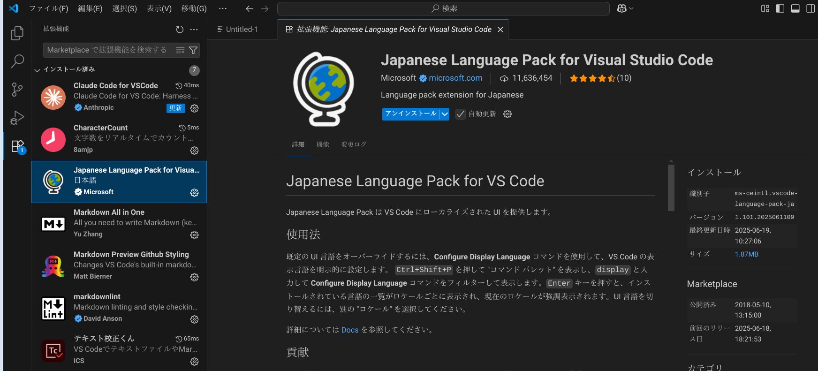Viewport: 818px width, 371px height.
Task: Switch to the Untitled-1 editor tab
Action: (x=242, y=29)
